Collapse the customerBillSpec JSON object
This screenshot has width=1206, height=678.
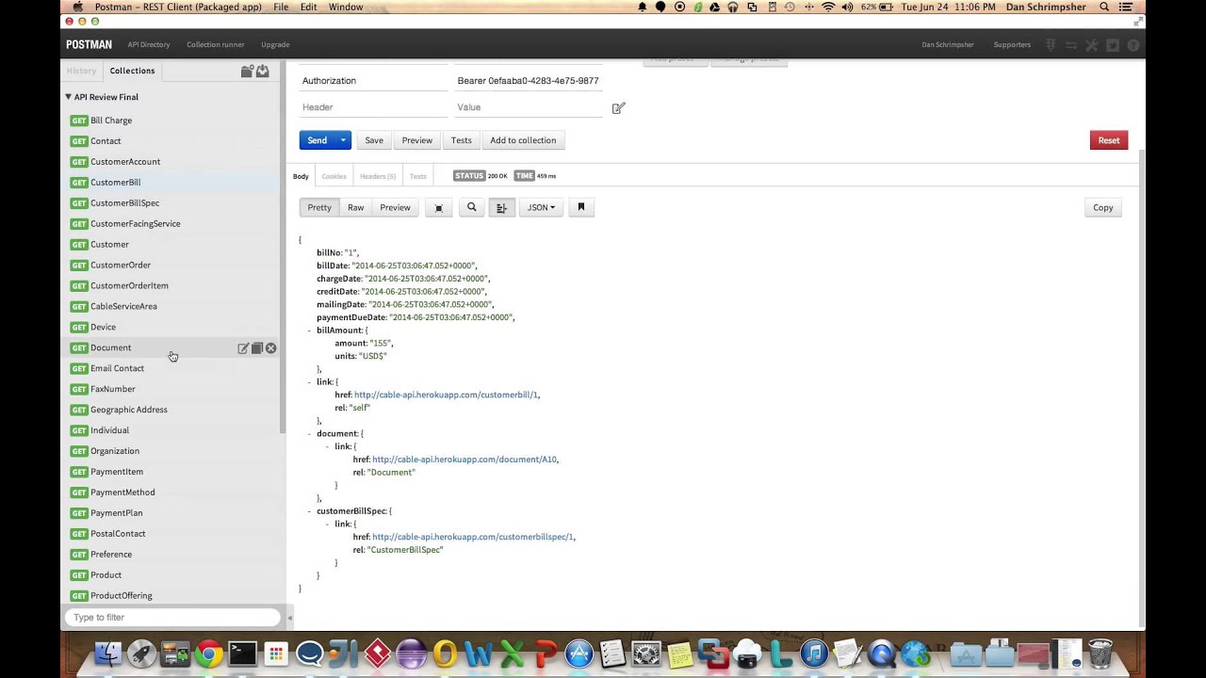(x=309, y=511)
